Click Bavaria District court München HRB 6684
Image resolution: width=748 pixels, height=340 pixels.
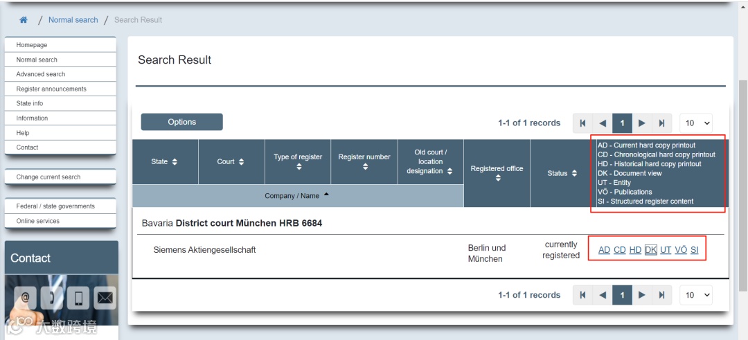[x=232, y=223]
